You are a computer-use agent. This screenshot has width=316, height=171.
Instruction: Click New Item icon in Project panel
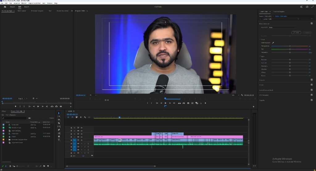(48, 166)
